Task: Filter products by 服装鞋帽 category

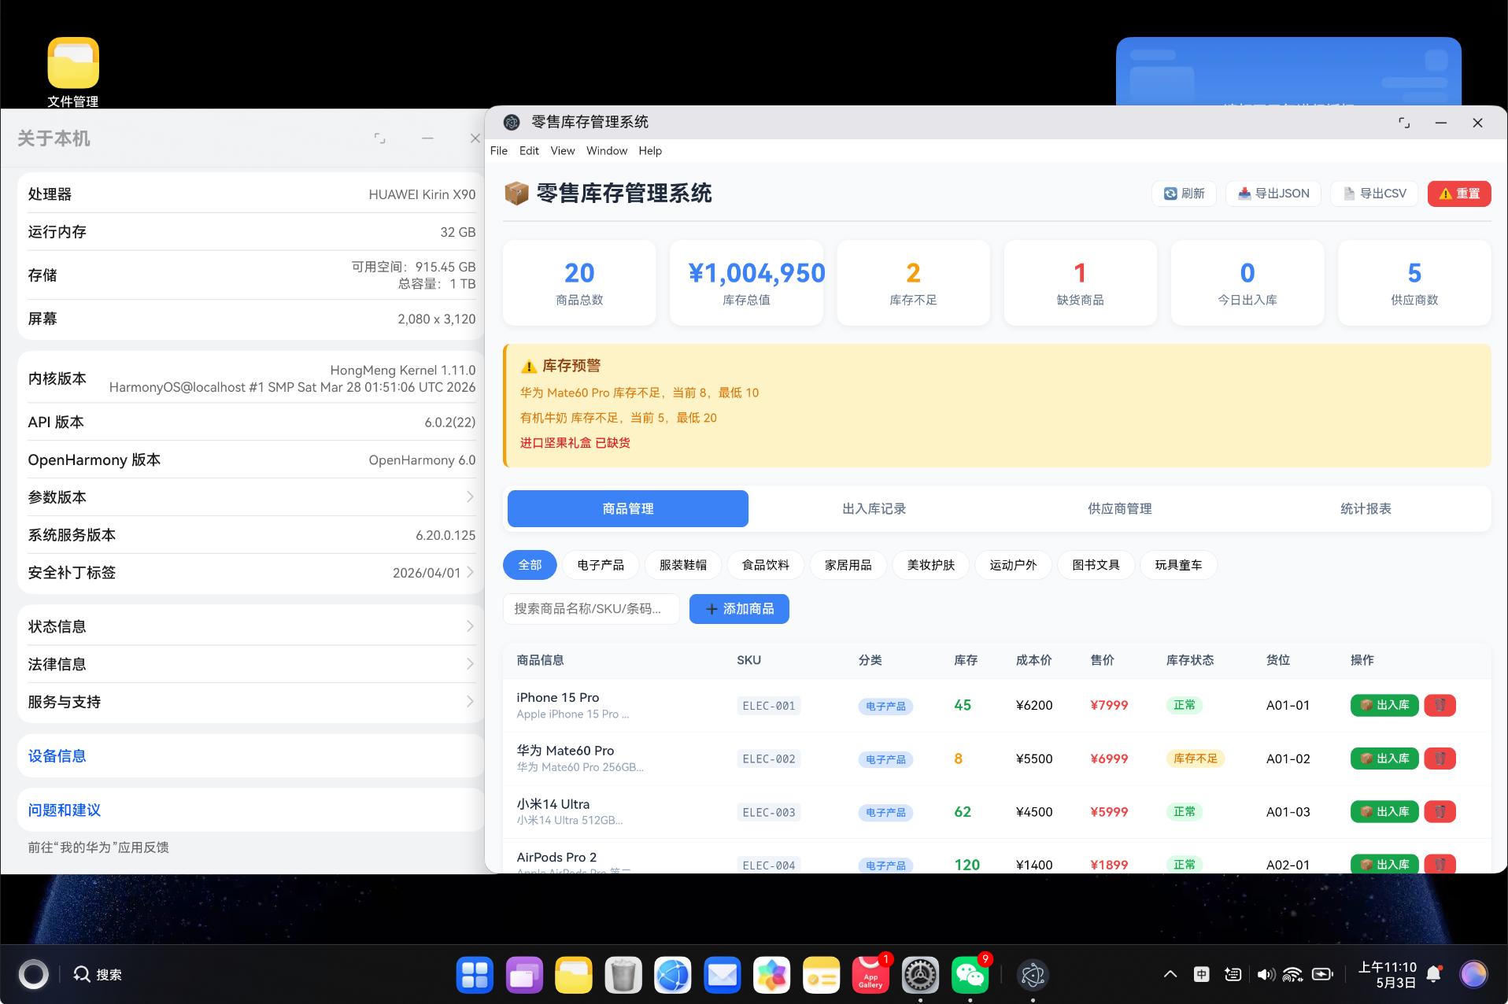Action: (683, 565)
